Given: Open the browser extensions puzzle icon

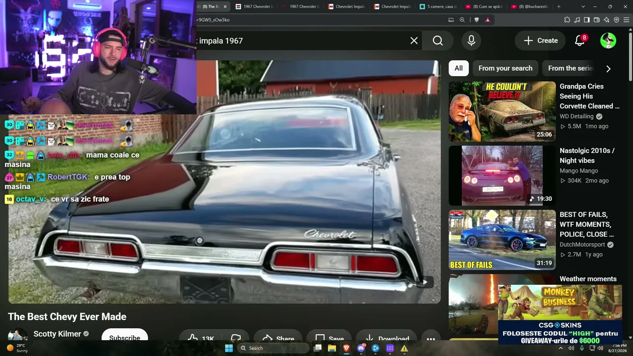Looking at the screenshot, I should (x=567, y=20).
